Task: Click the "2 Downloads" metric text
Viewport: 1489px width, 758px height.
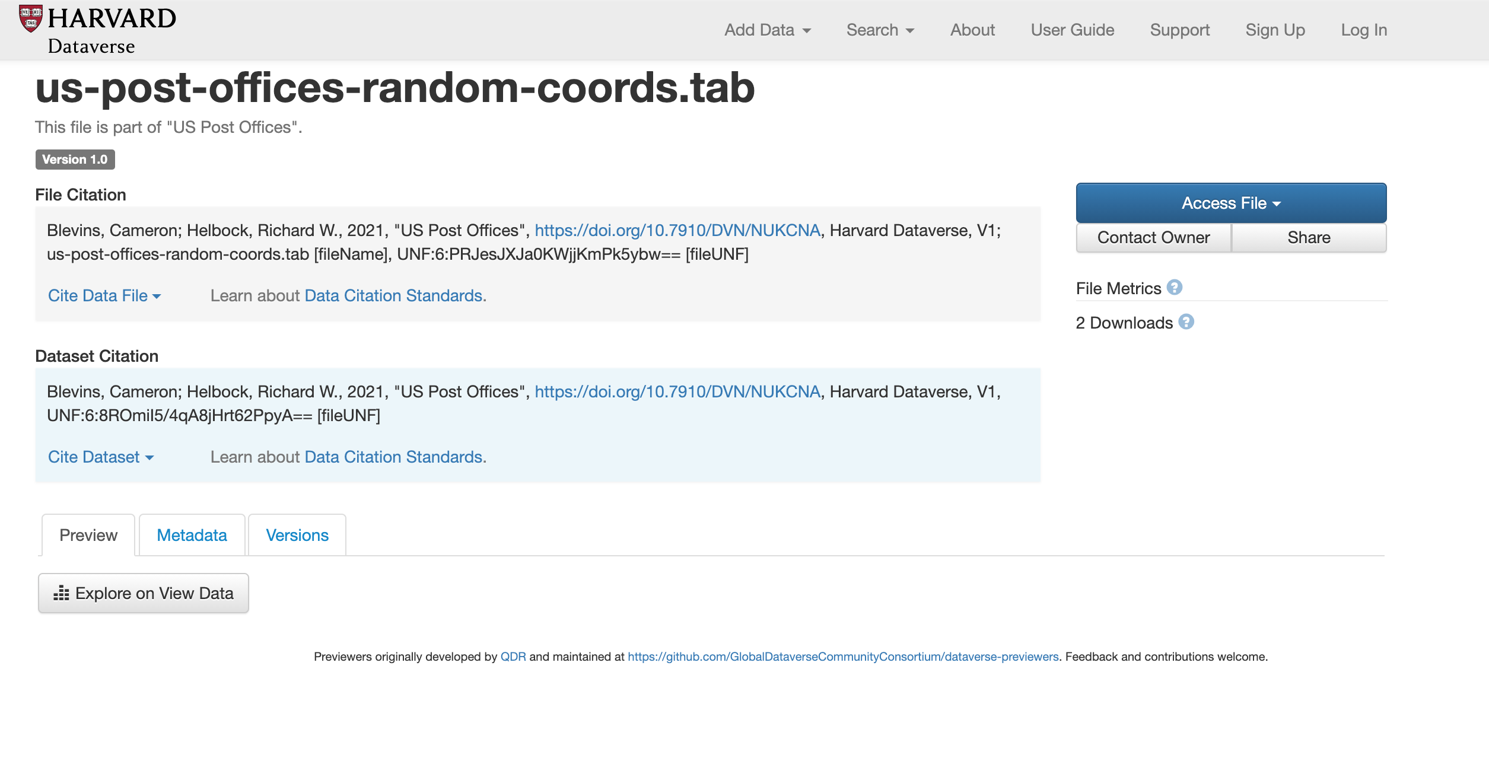Action: 1125,323
